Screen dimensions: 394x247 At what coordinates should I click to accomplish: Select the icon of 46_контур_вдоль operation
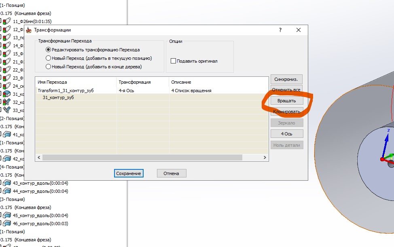tap(7, 224)
